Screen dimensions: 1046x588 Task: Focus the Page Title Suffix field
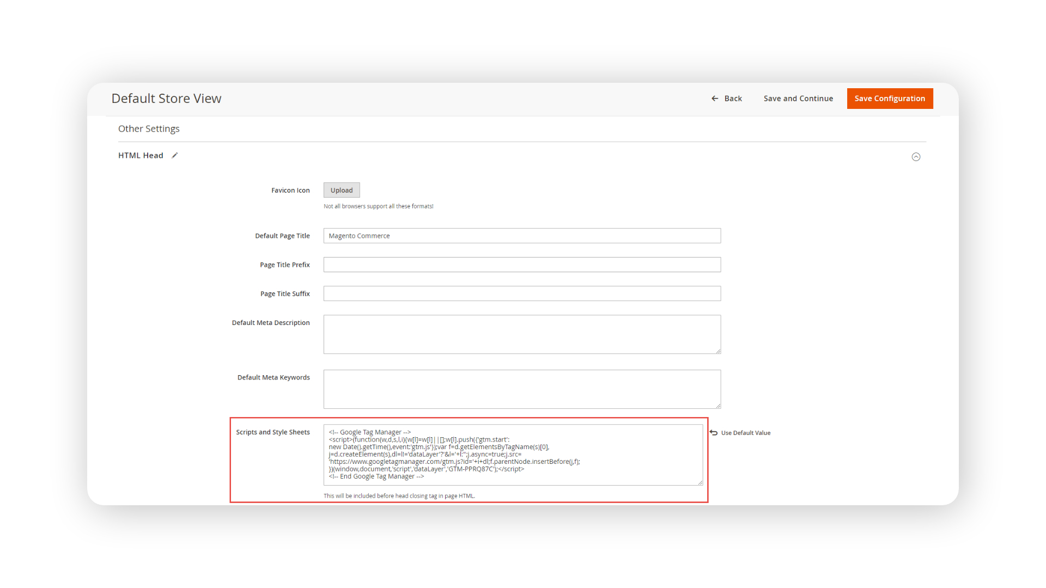point(522,293)
